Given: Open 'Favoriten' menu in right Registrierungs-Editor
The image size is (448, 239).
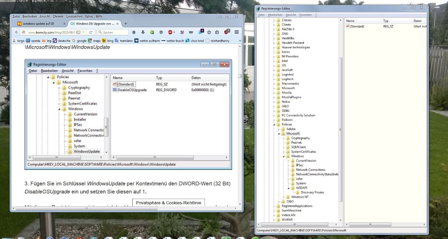Looking at the screenshot, I should pos(306,15).
